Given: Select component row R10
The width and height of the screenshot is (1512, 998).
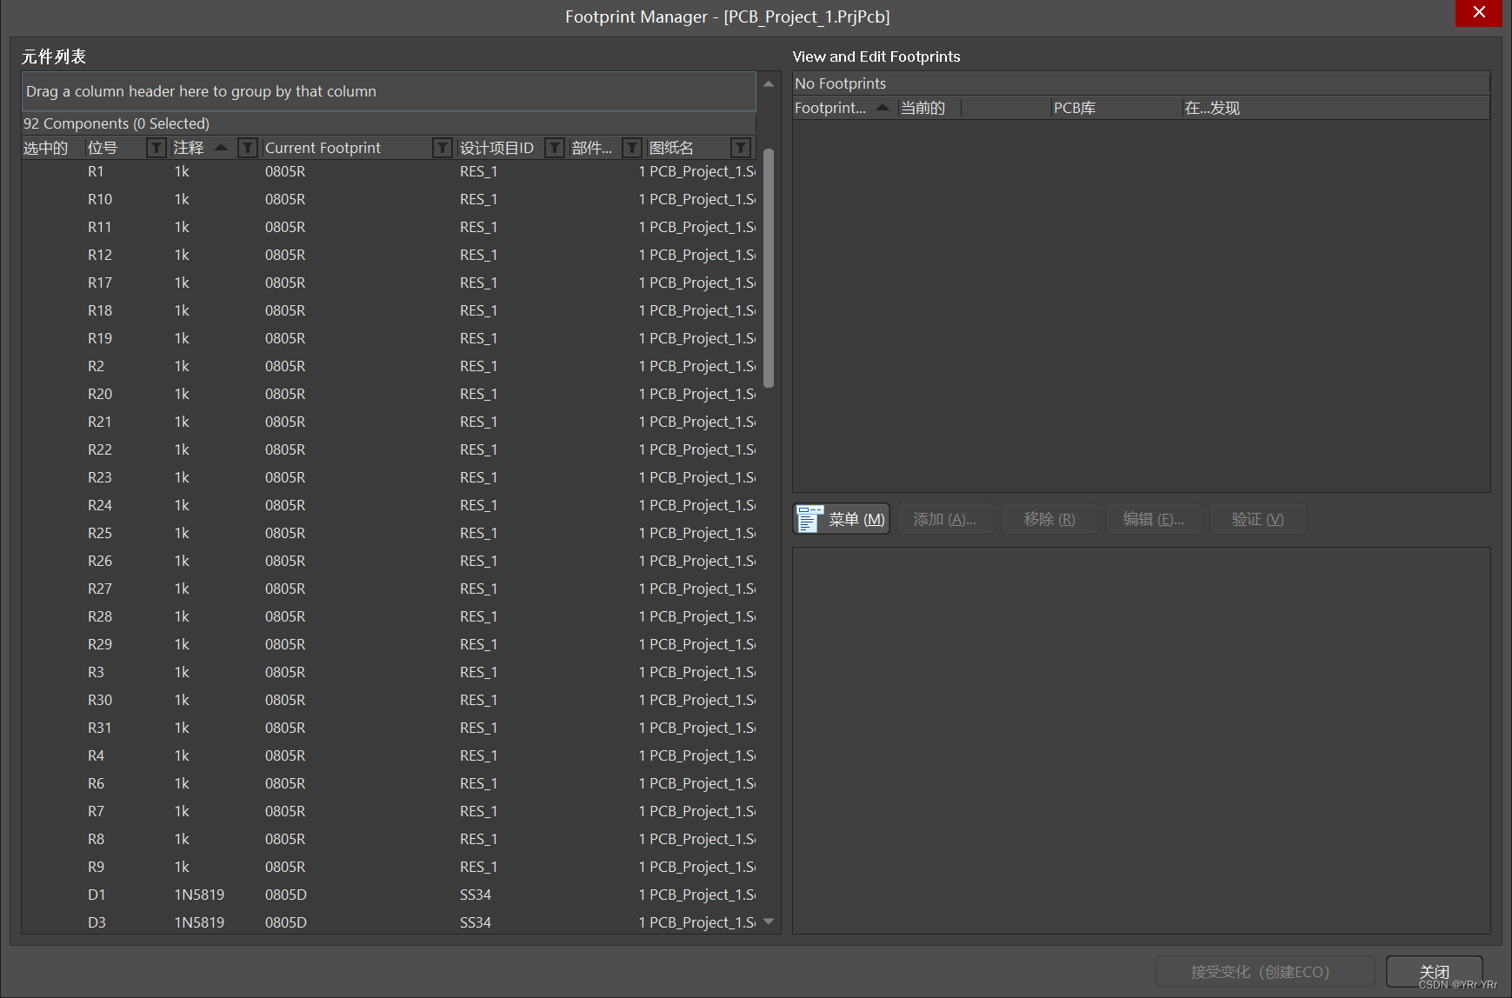Looking at the screenshot, I should pyautogui.click(x=389, y=199).
